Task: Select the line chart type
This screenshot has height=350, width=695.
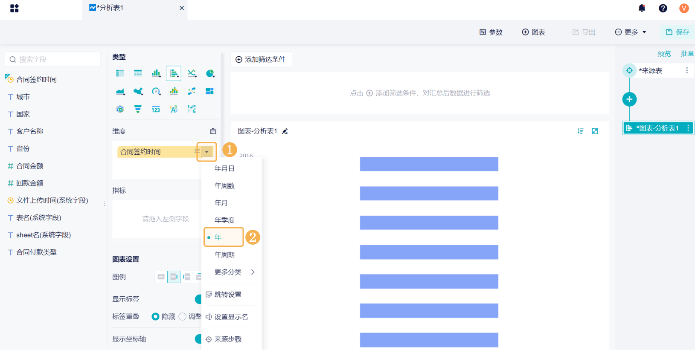Action: [192, 73]
